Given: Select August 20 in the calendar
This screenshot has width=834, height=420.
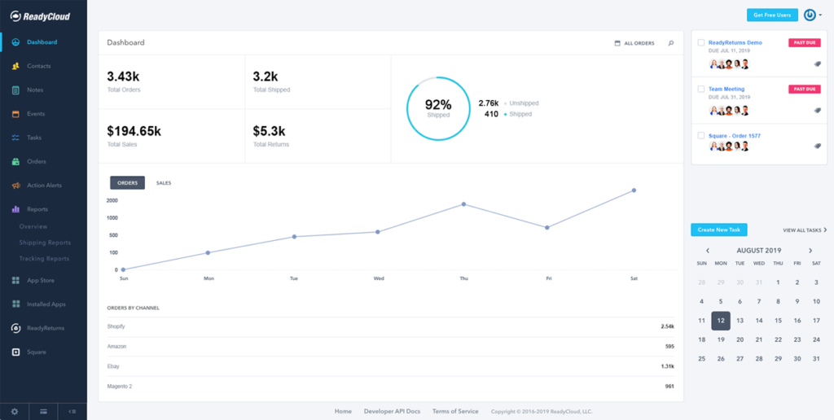Looking at the screenshot, I should click(740, 339).
